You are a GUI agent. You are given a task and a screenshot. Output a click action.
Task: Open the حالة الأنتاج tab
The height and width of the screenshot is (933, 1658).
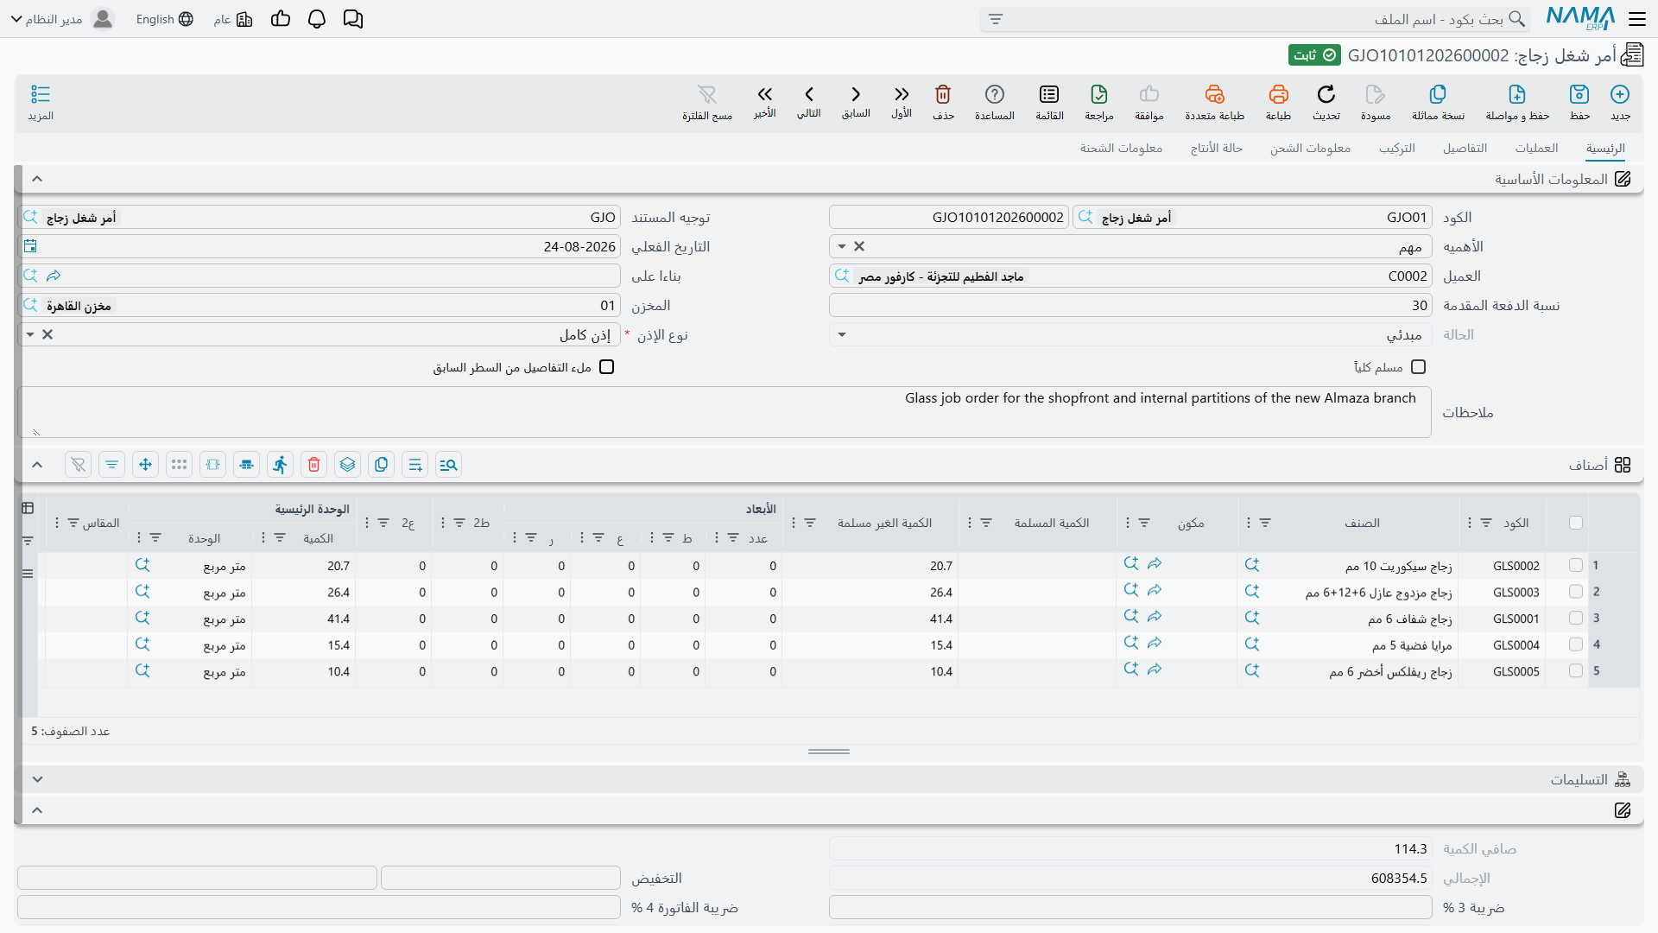(x=1217, y=149)
